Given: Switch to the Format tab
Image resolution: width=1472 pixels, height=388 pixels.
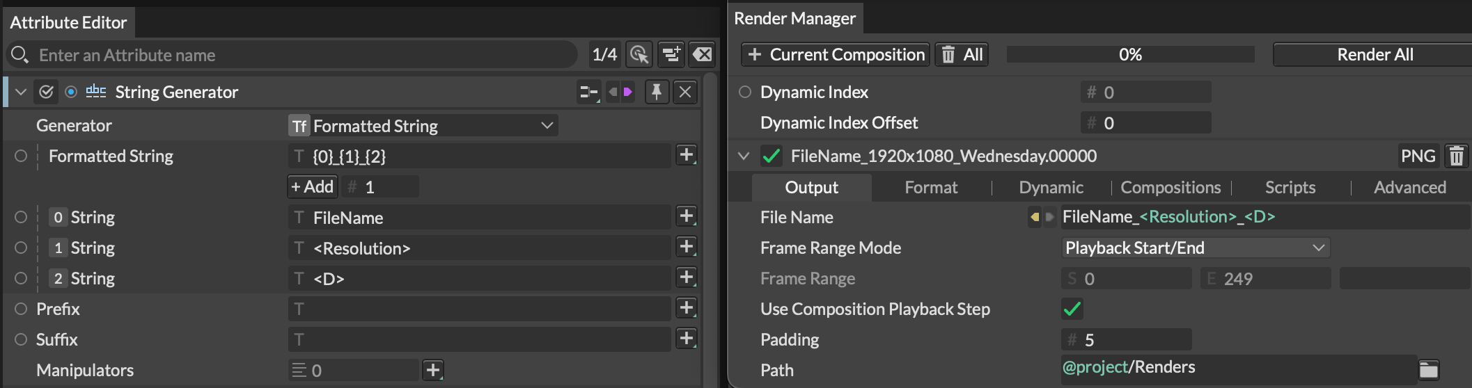Looking at the screenshot, I should click(x=931, y=187).
